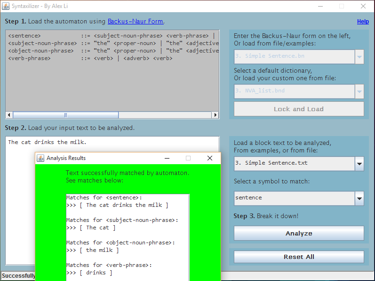
Task: Click the Lock and Load button
Action: pos(299,109)
